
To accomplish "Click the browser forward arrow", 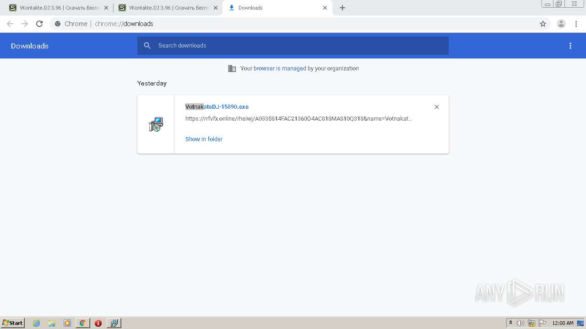I will (x=25, y=24).
